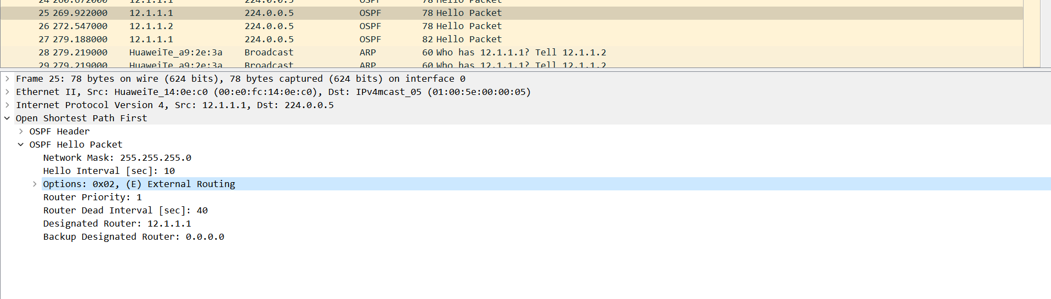Expand Internet Protocol Version 4 section arrow
The width and height of the screenshot is (1051, 299).
coord(7,105)
